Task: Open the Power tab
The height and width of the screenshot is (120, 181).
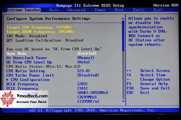Action: coord(100,10)
